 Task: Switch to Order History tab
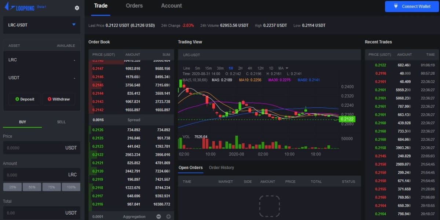tap(221, 168)
